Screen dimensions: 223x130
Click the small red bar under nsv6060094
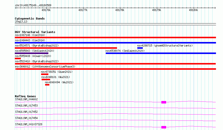(47, 85)
